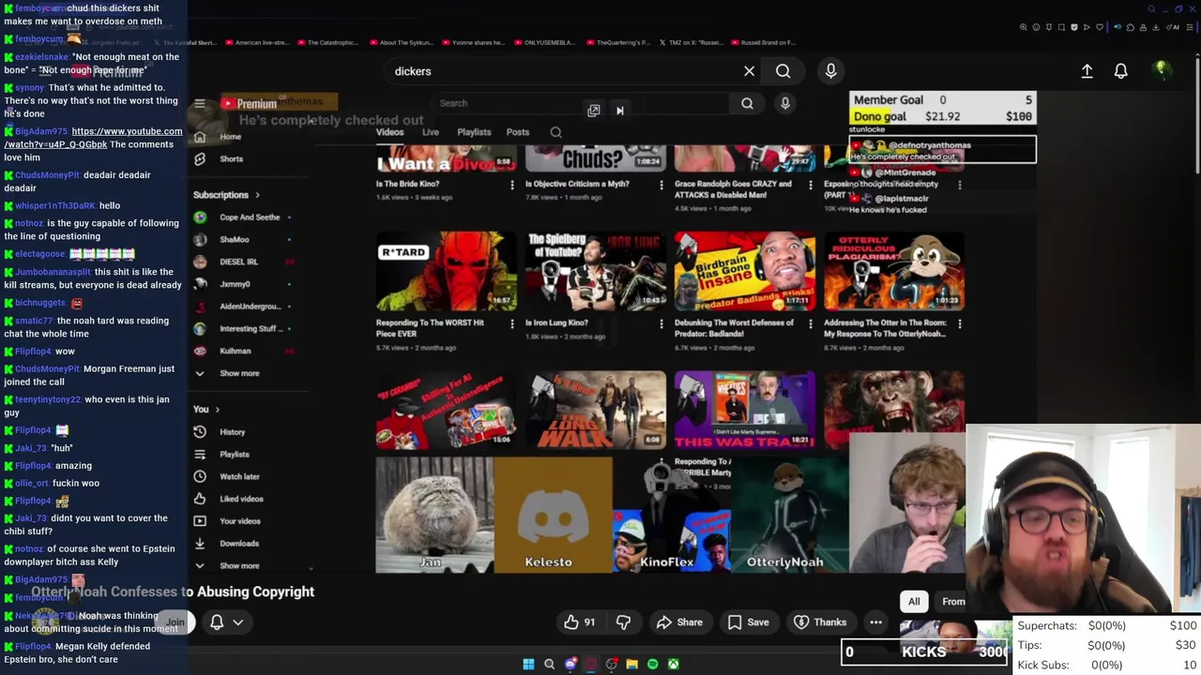Open the notifications bell in the YouTube header
Viewport: 1201px width, 675px height.
[x=1120, y=71]
